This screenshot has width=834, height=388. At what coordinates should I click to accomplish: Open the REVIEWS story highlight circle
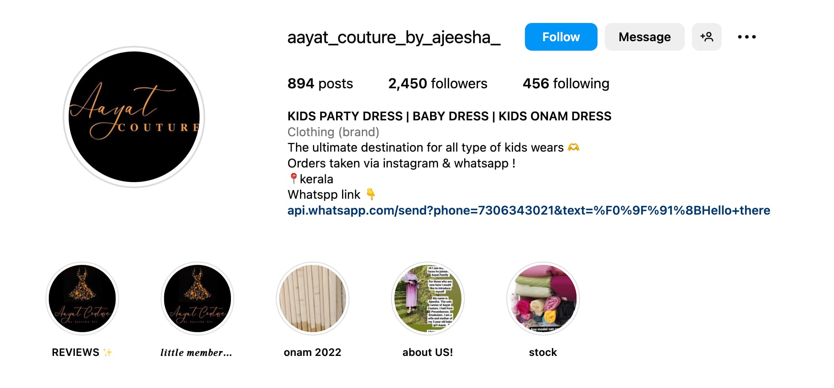(82, 299)
